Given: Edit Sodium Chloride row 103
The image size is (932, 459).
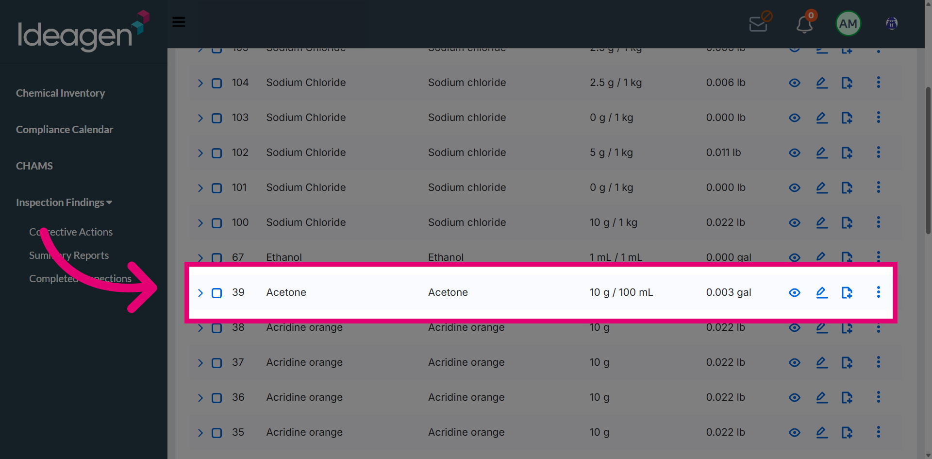Looking at the screenshot, I should pos(822,118).
